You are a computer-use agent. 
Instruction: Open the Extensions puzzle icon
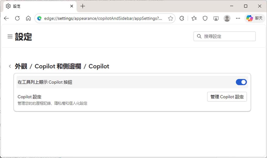pos(182,18)
